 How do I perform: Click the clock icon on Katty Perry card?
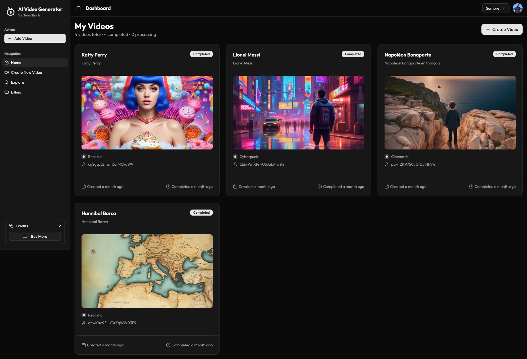168,186
